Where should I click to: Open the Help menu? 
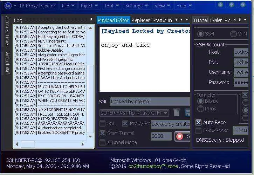184,6
